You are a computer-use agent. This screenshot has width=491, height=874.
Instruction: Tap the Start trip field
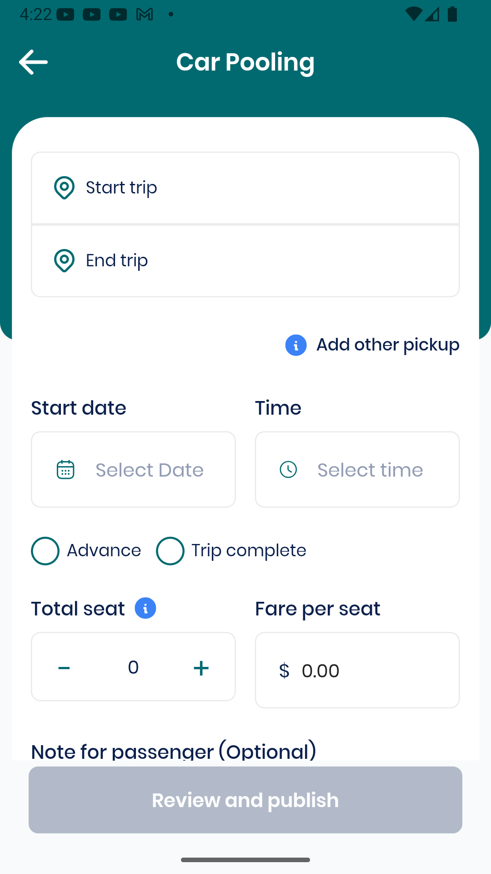245,188
